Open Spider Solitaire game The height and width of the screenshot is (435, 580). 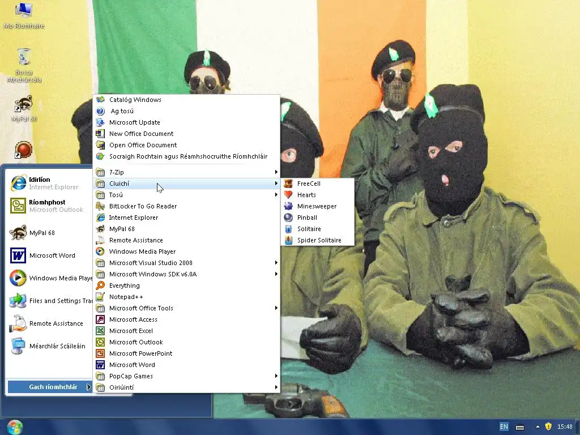[x=318, y=240]
